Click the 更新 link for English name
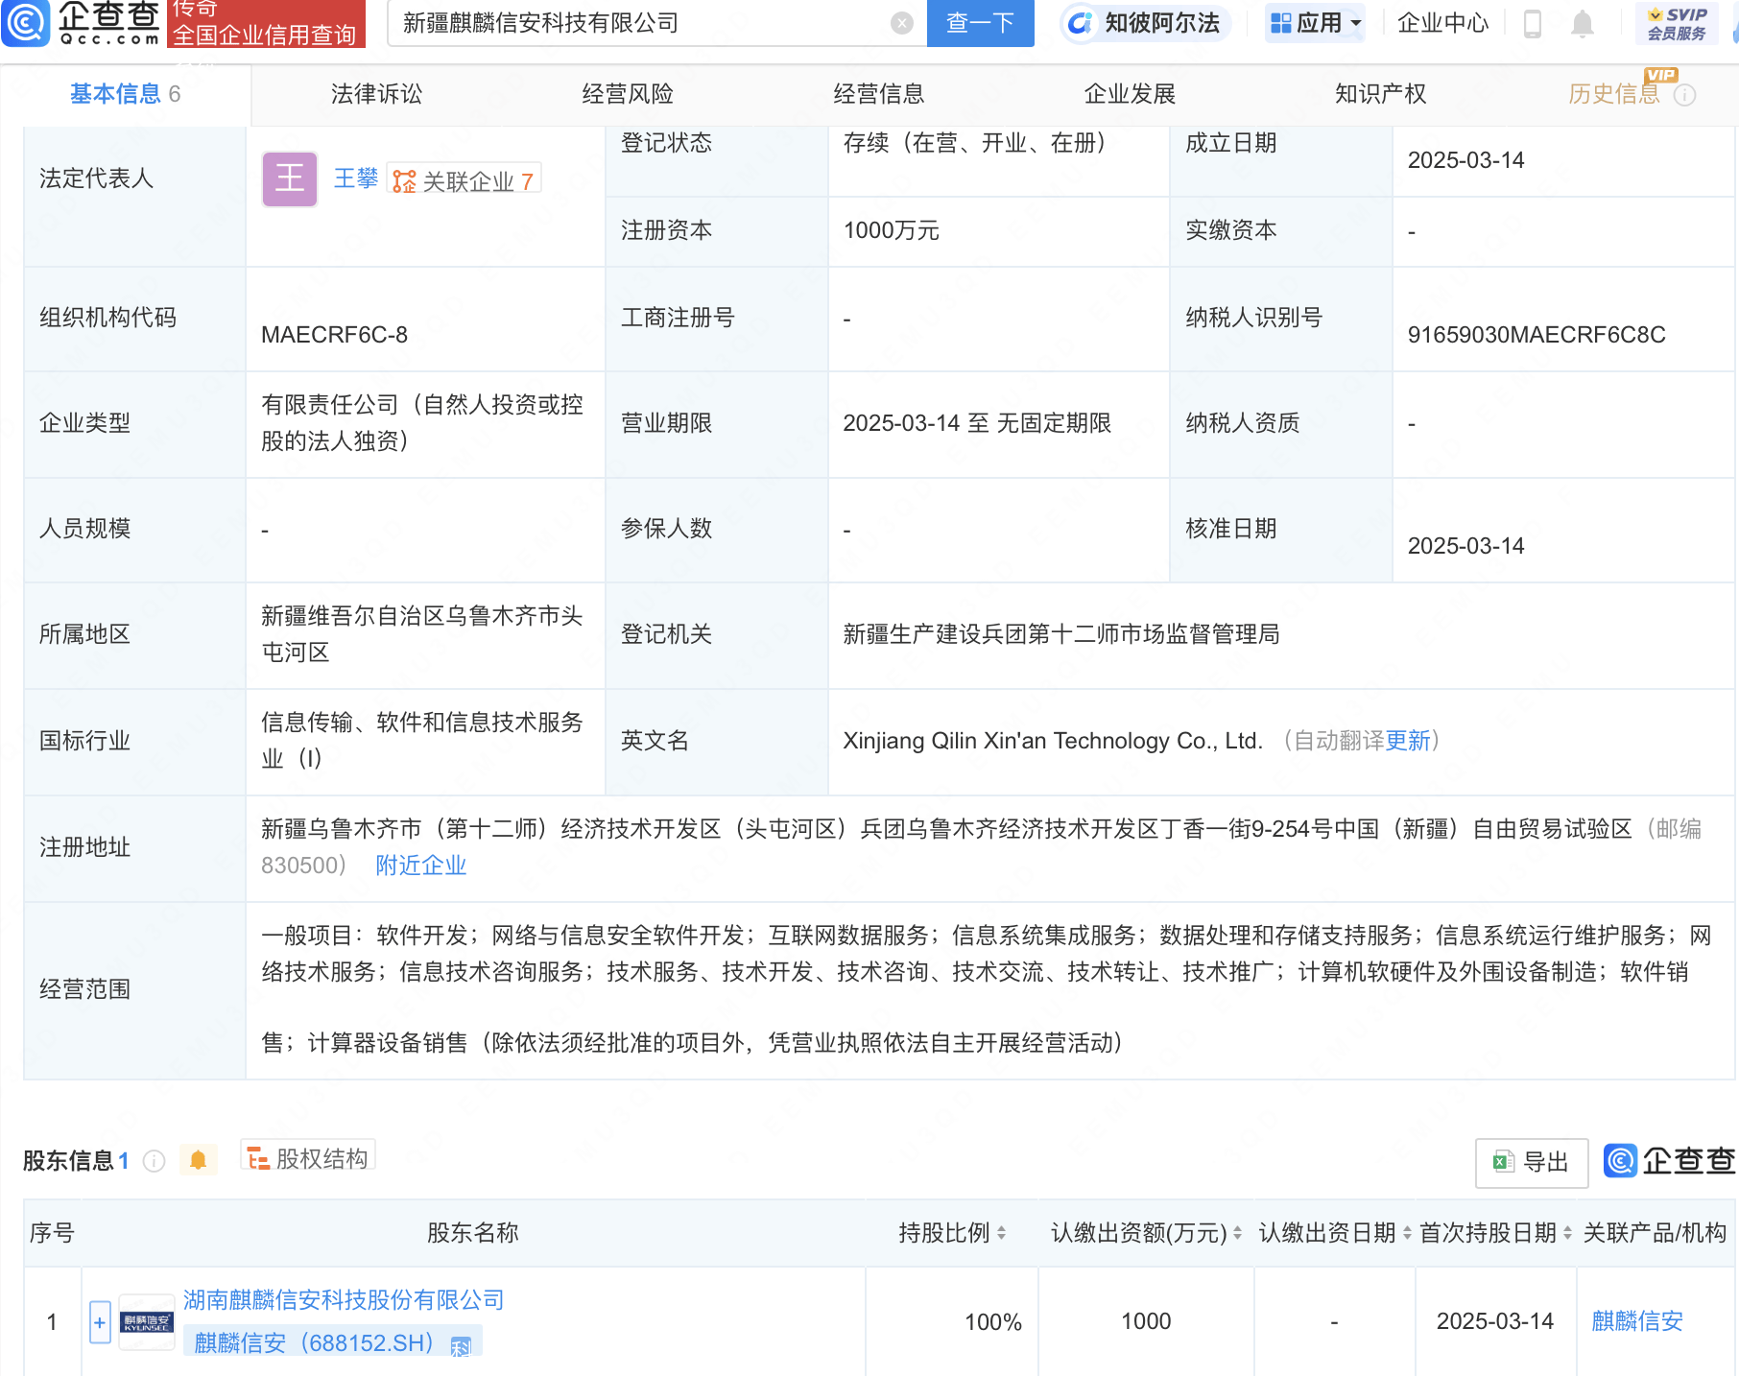This screenshot has height=1376, width=1739. [x=1407, y=741]
